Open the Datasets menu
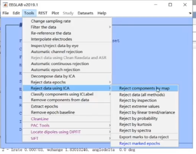The height and width of the screenshot is (154, 196). 85,13
